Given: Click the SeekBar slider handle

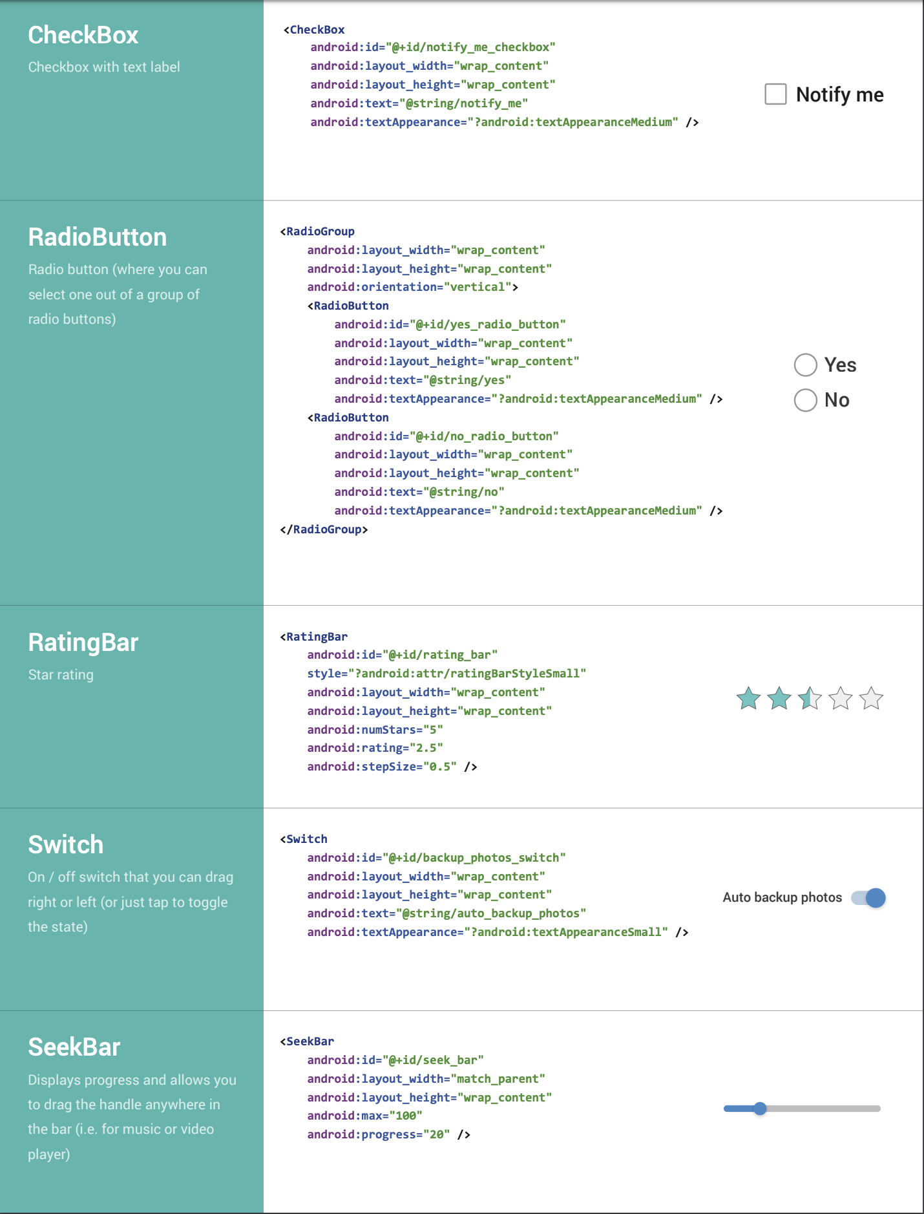Looking at the screenshot, I should [761, 1109].
